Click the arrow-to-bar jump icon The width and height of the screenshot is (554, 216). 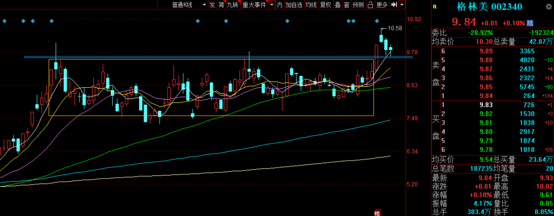[394, 5]
